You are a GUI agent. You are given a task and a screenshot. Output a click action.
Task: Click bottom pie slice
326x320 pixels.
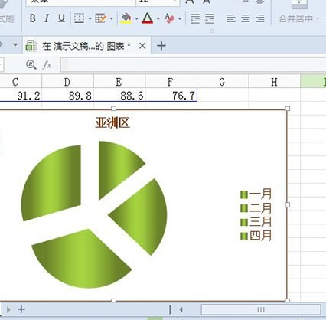tap(84, 260)
